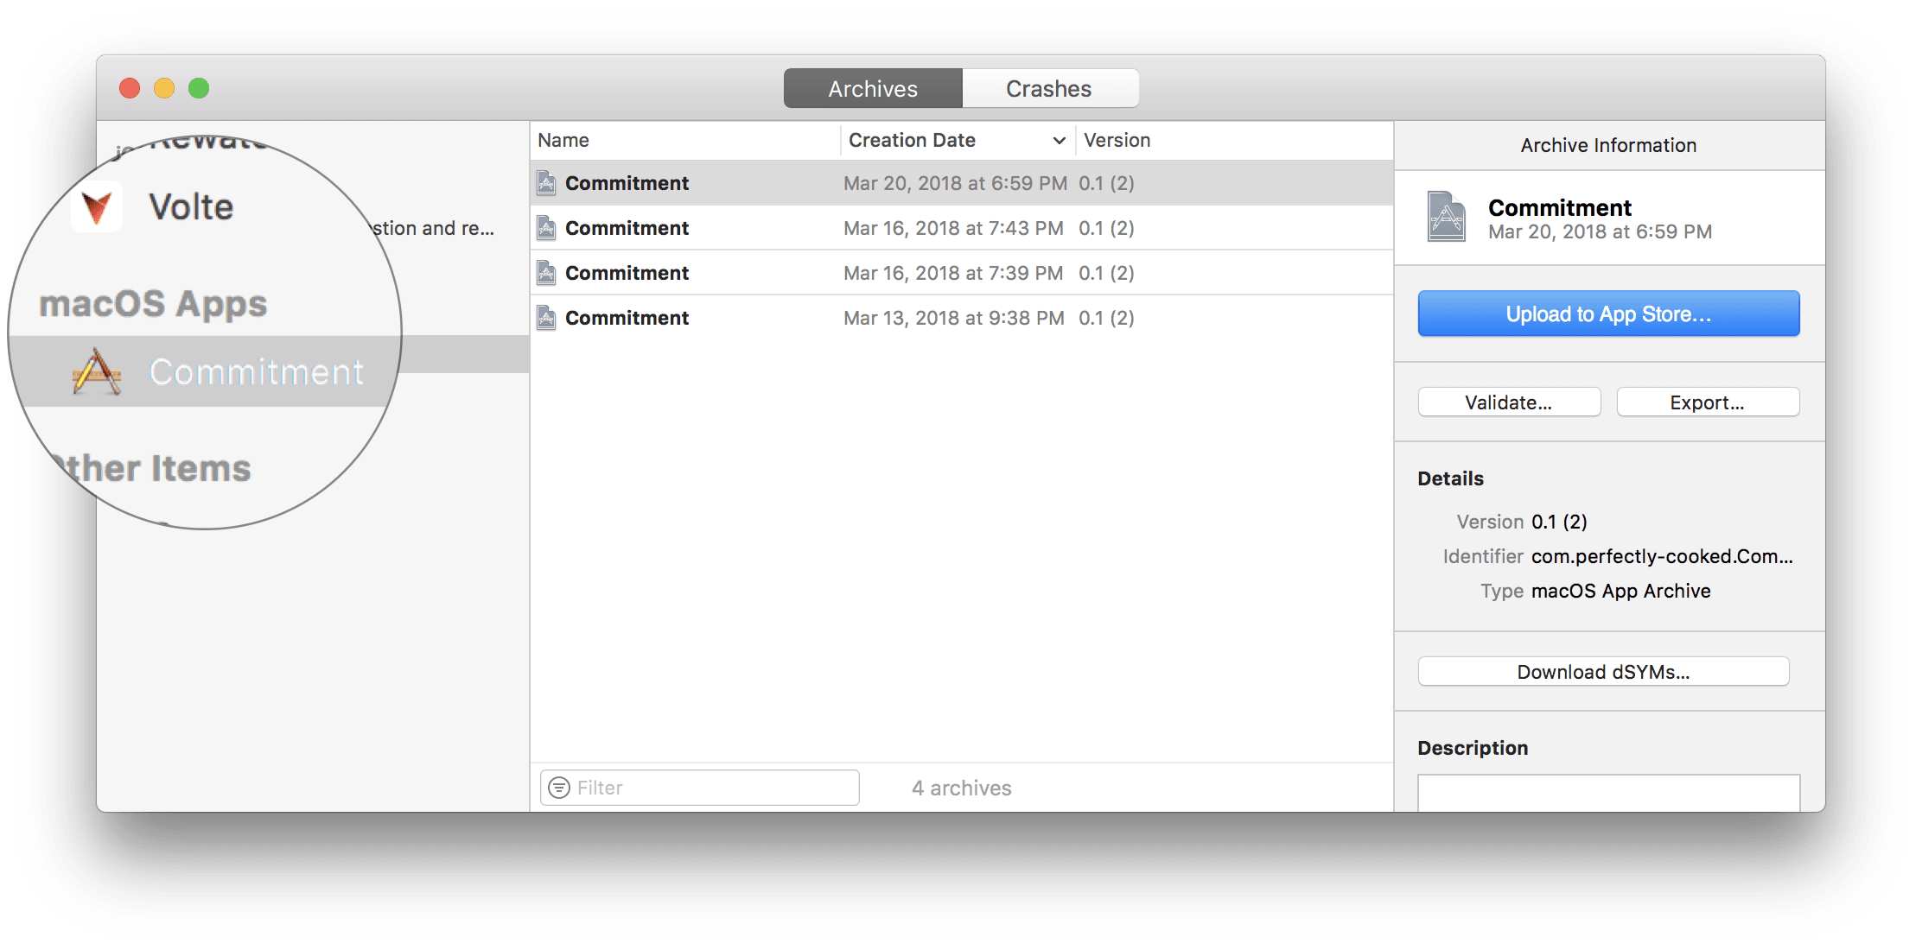Click the red close window button
Screen dimensions: 1922x950
[x=130, y=88]
